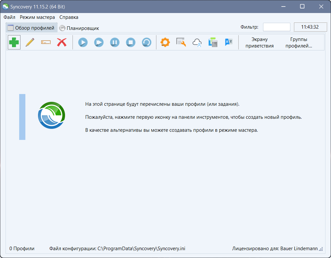Viewport: 331px width, 258px height.
Task: Open the "Режим мастера" menu
Action: pos(37,17)
